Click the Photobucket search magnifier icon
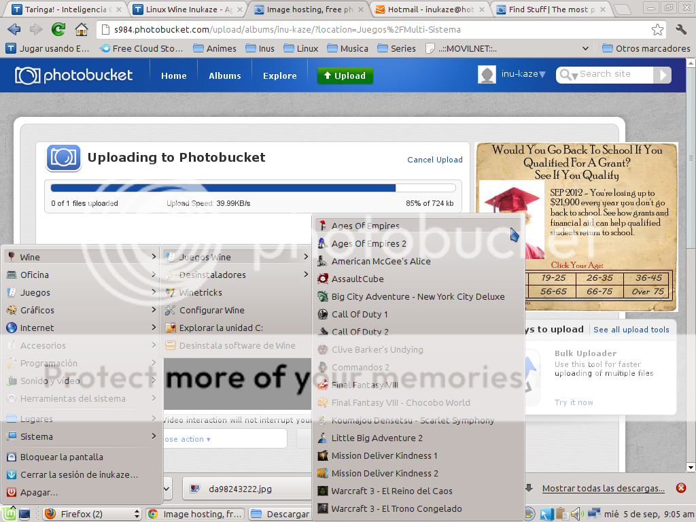The image size is (696, 522). click(565, 75)
